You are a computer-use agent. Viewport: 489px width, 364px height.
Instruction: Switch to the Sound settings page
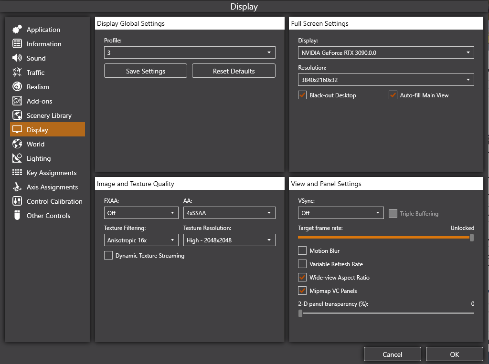click(x=47, y=58)
